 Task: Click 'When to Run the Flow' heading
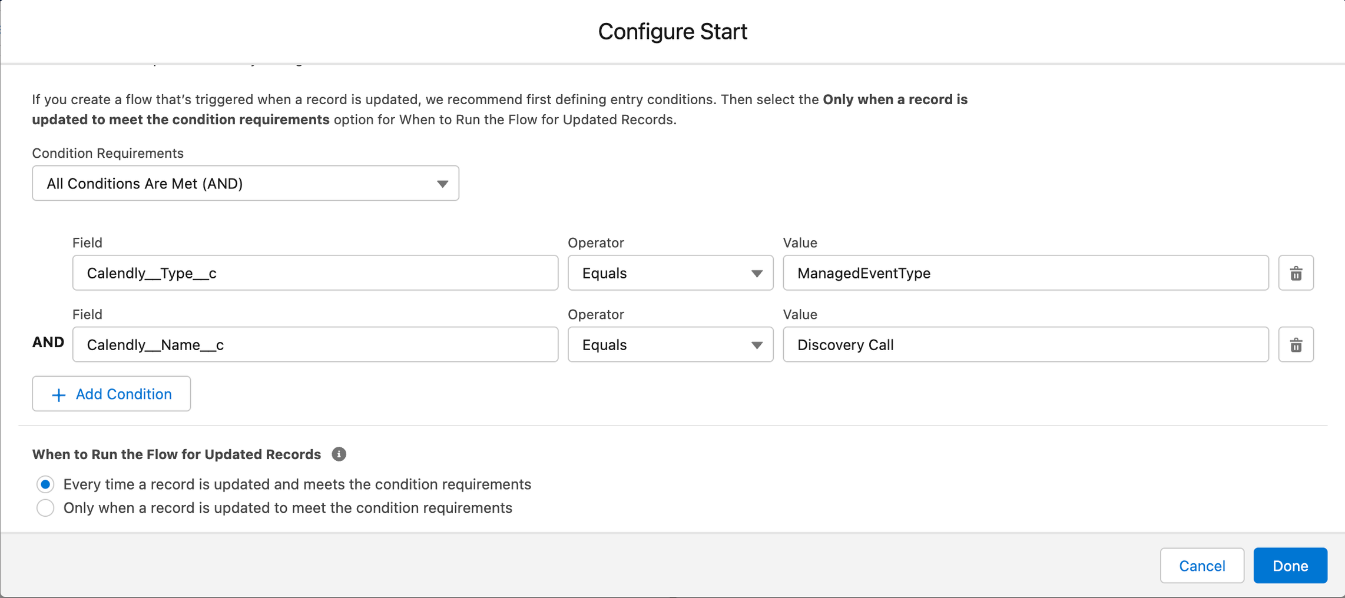(x=176, y=454)
